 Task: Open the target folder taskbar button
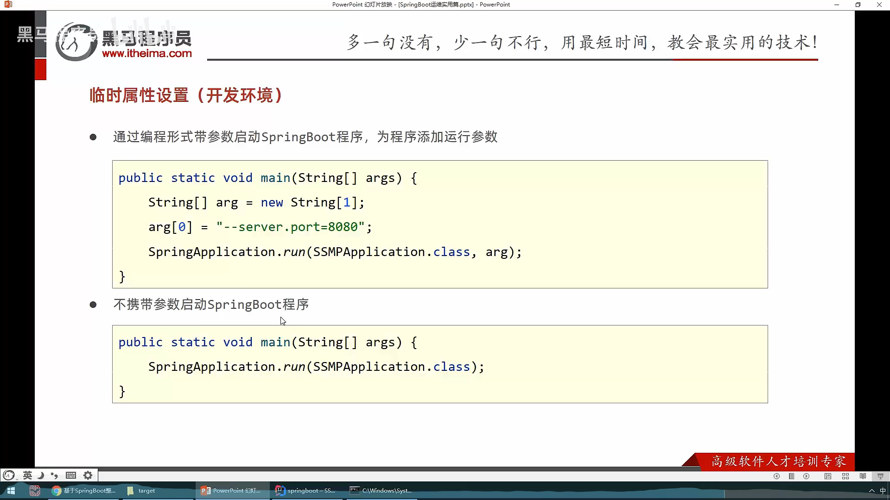(x=141, y=491)
